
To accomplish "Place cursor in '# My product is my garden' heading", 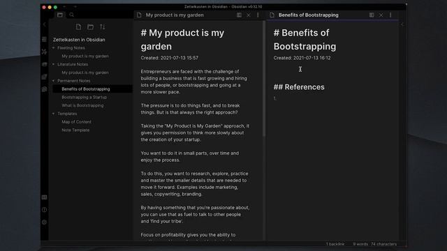I will click(x=182, y=40).
